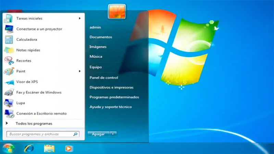Image resolution: width=274 pixels, height=154 pixels.
Task: Click the Recortes scissors icon
Action: tap(9, 61)
